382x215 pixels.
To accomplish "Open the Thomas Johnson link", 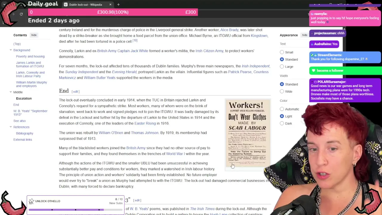I will (145, 133).
